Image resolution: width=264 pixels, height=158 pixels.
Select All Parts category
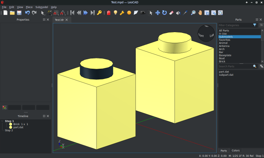[224, 30]
